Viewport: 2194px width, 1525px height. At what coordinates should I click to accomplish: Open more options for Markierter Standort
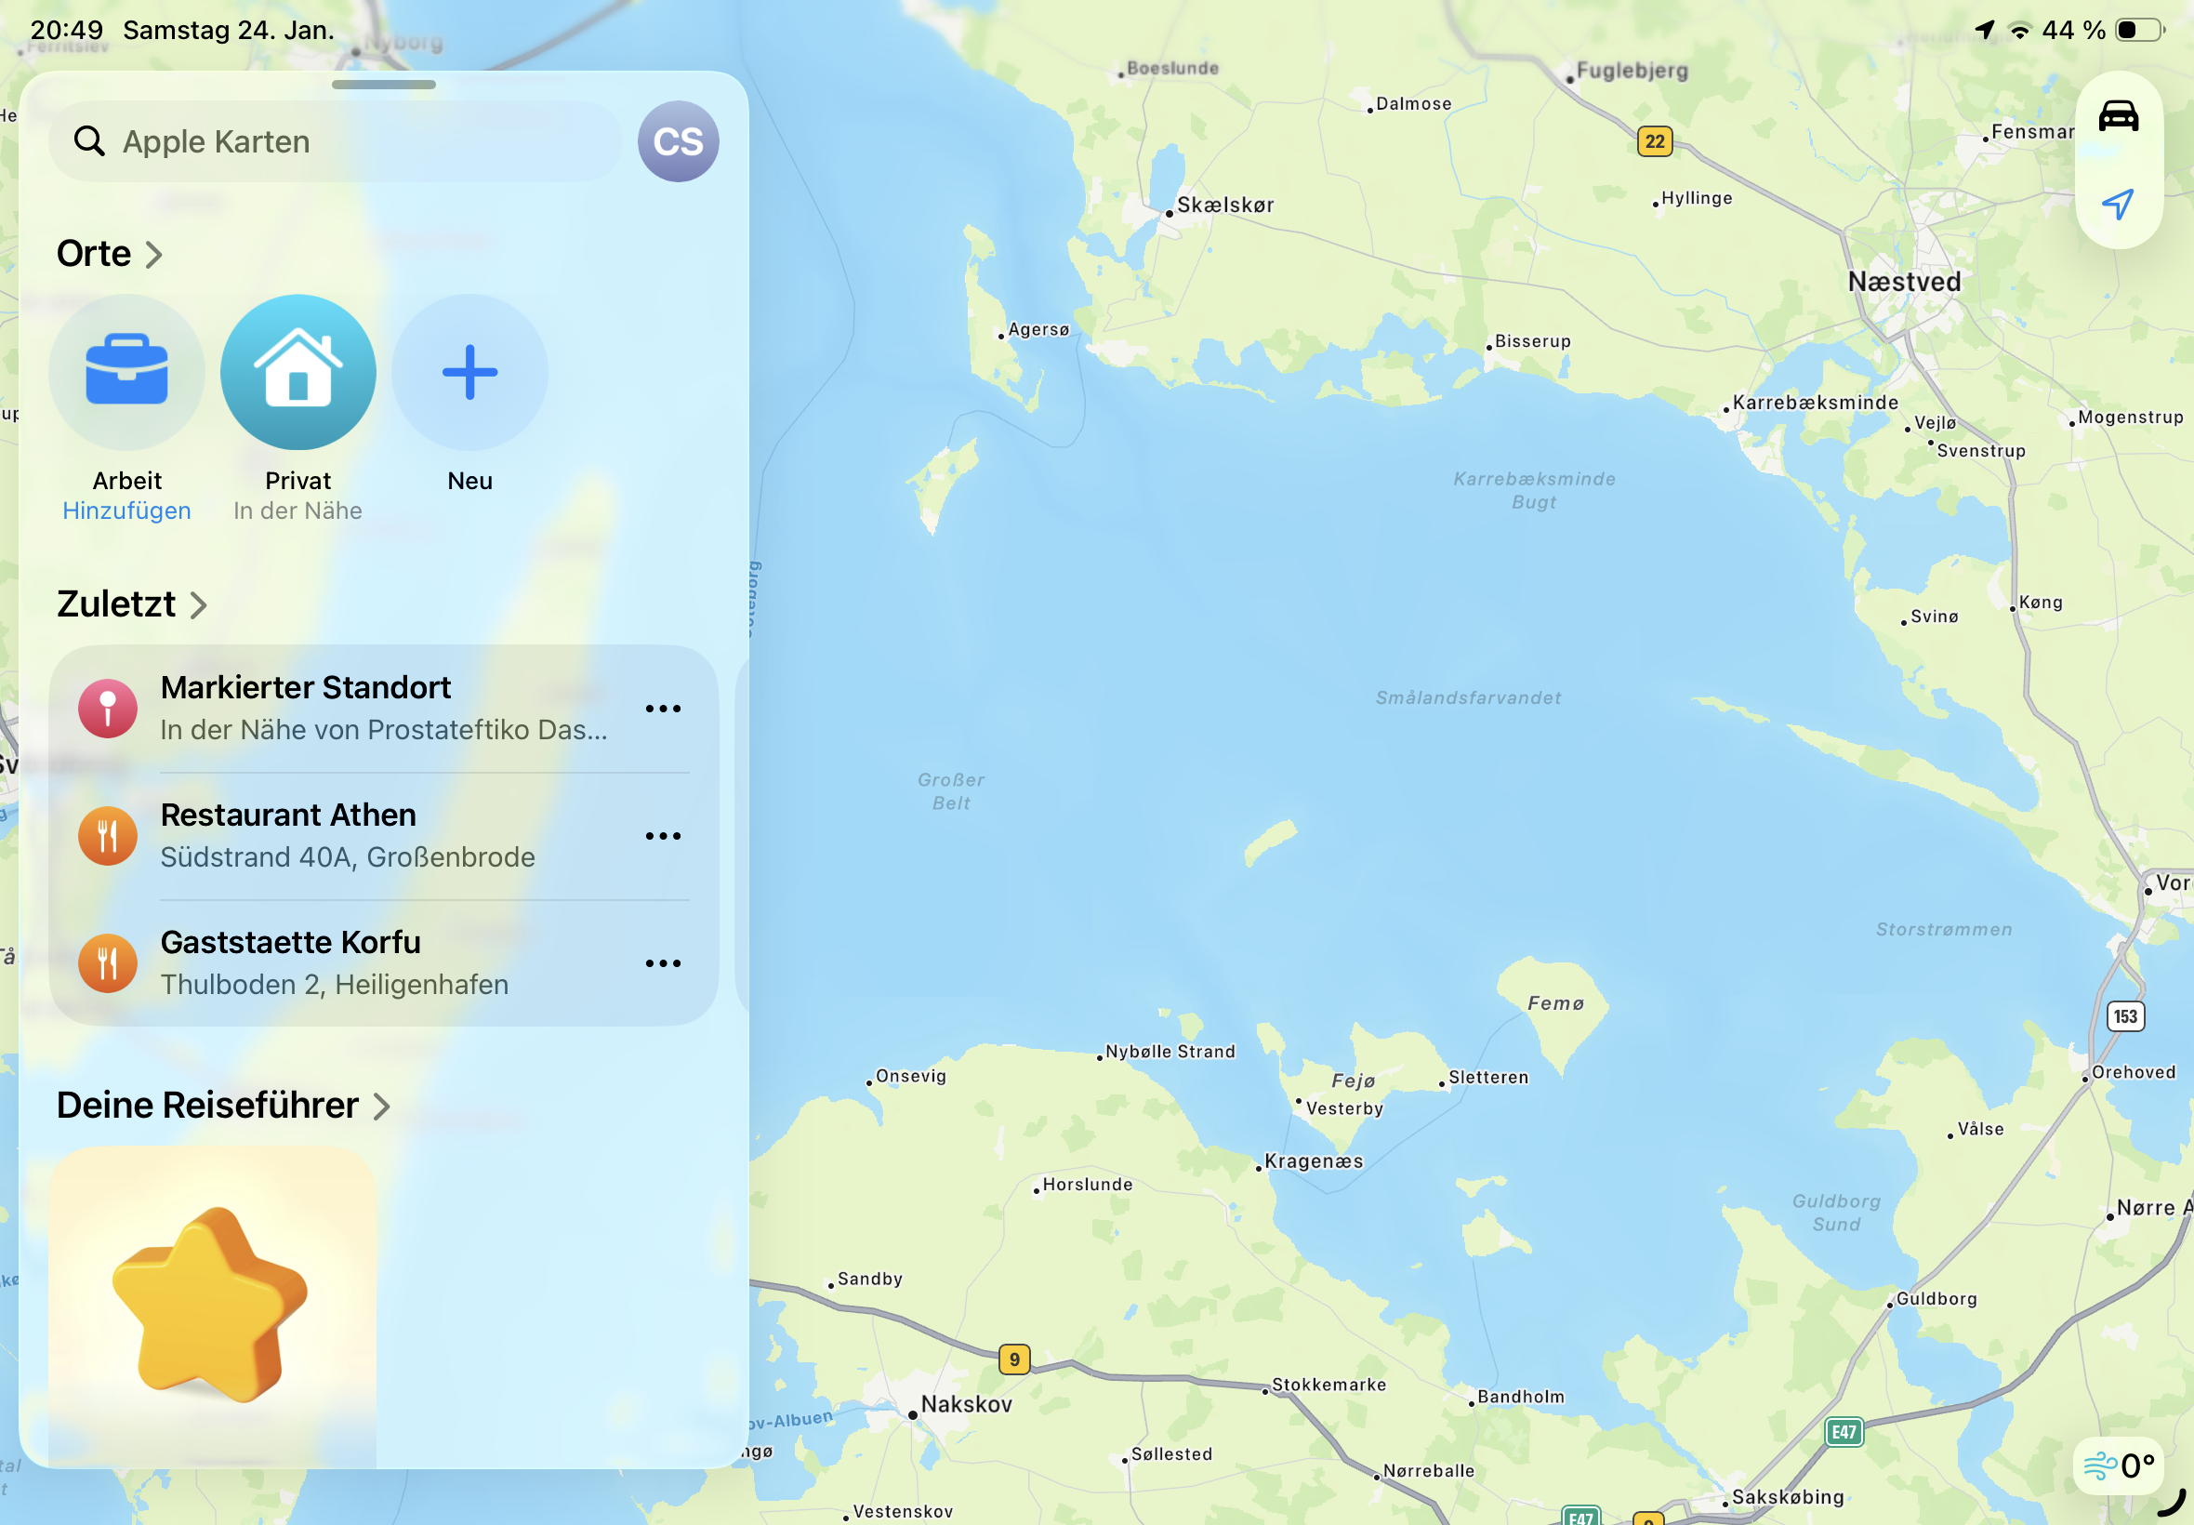point(663,708)
